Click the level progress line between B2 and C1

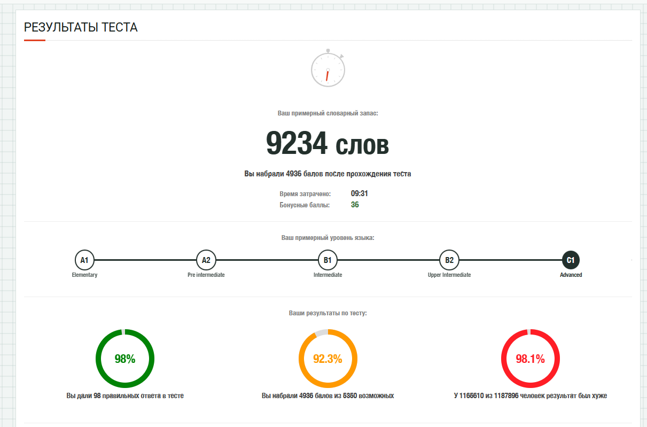pyautogui.click(x=510, y=260)
